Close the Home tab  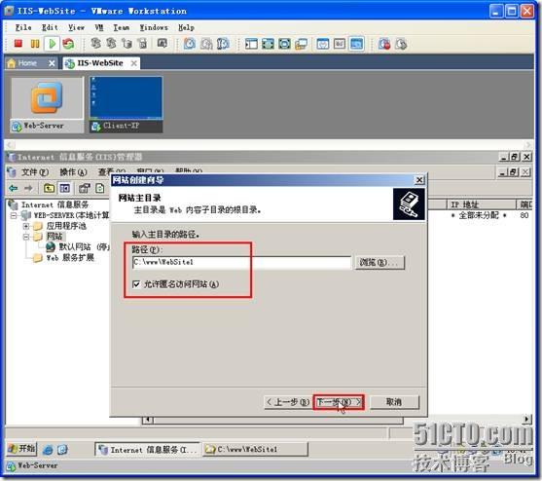click(x=52, y=63)
